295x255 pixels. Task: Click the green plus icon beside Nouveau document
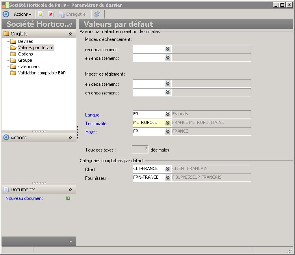68,198
